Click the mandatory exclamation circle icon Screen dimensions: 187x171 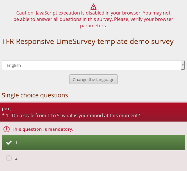(6, 129)
